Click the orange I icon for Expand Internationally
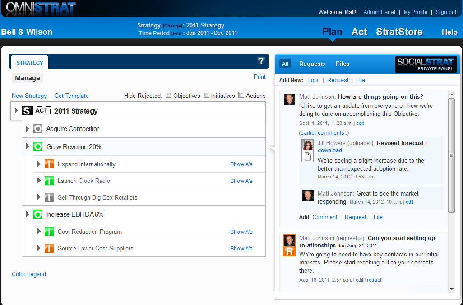Image resolution: width=463 pixels, height=305 pixels. 49,164
